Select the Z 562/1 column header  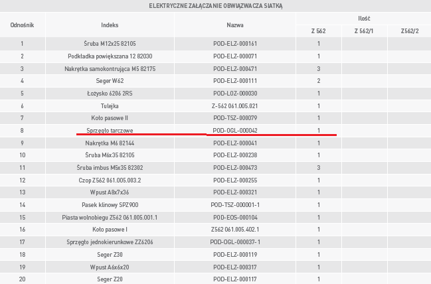364,31
